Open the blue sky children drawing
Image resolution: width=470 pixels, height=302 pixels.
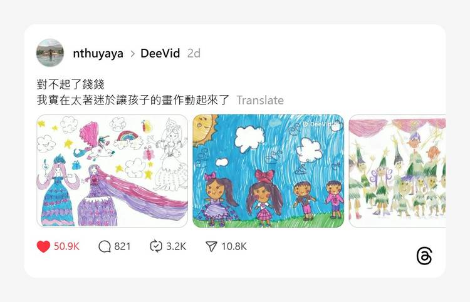(268, 171)
